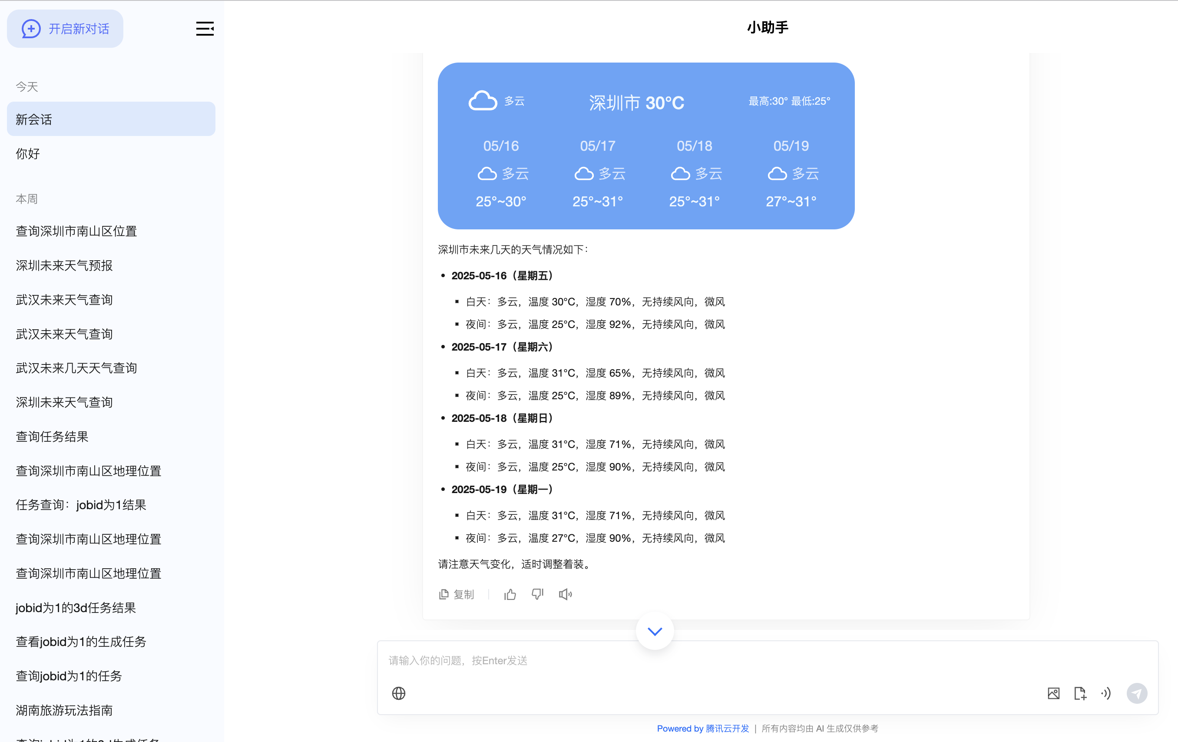This screenshot has height=742, width=1178.
Task: Play the response aloud with speaker icon
Action: coord(565,594)
